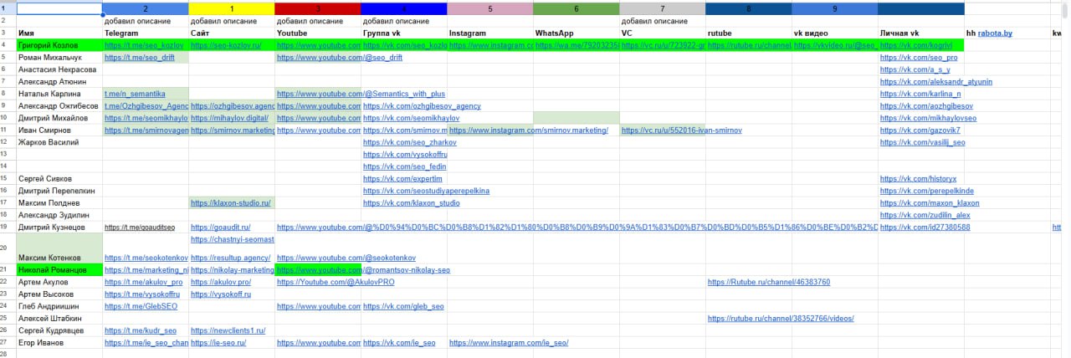Open the resultup.agency site link
The image size is (1071, 358).
[230, 258]
